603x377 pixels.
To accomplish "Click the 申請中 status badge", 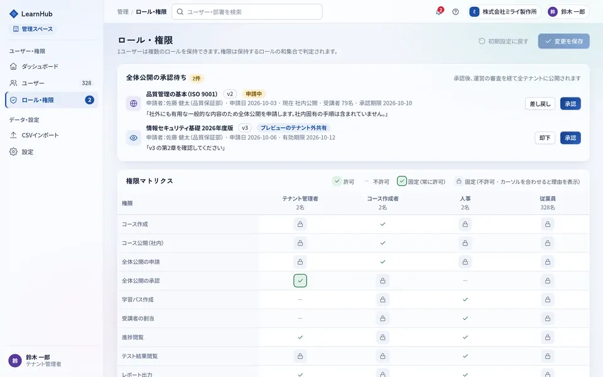I will click(254, 94).
